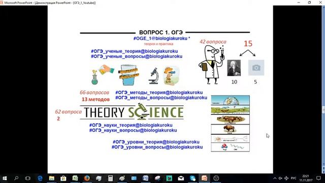This screenshot has width=325, height=183.
Task: Click the airplane mode tray icon
Action: click(286, 178)
